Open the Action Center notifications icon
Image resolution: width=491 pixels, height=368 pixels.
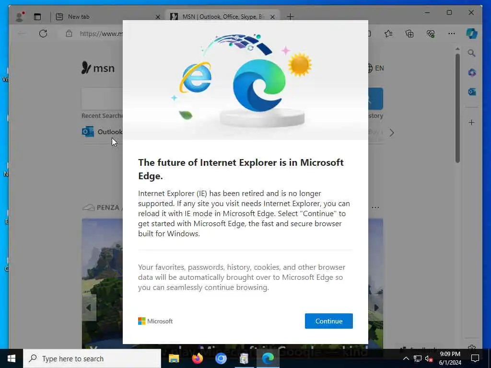point(475,358)
